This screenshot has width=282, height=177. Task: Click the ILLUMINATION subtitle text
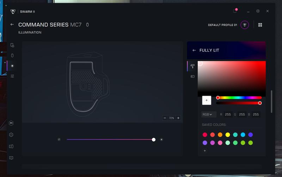[30, 32]
